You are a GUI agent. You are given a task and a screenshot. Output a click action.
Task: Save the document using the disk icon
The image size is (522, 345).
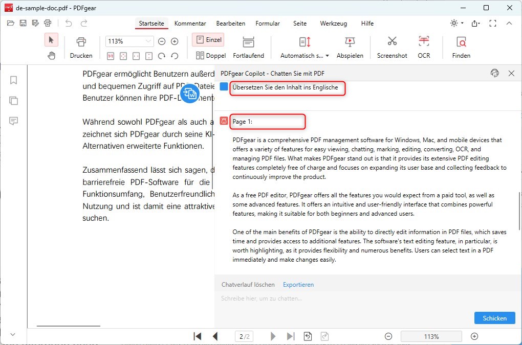click(x=23, y=23)
